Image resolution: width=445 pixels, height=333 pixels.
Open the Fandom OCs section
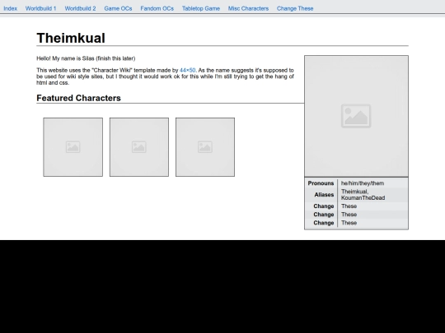pos(157,8)
